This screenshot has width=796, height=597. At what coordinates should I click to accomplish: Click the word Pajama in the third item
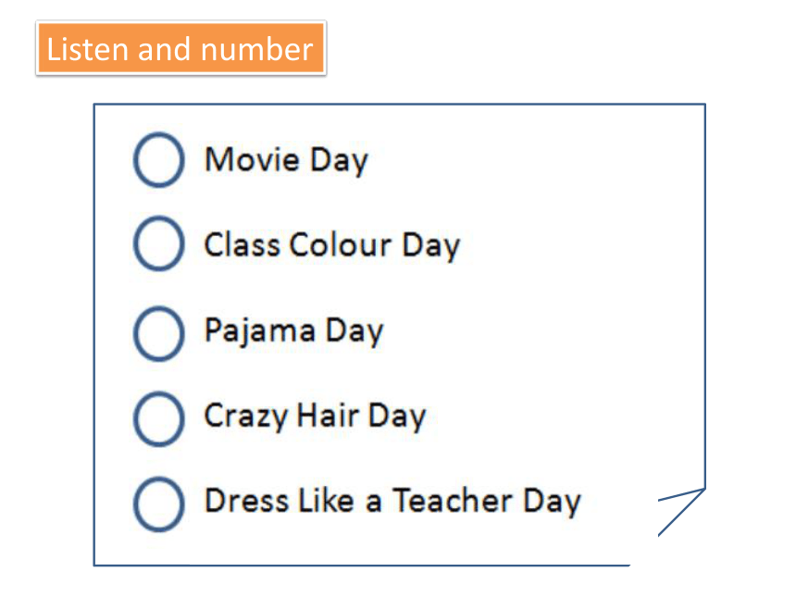click(x=260, y=331)
